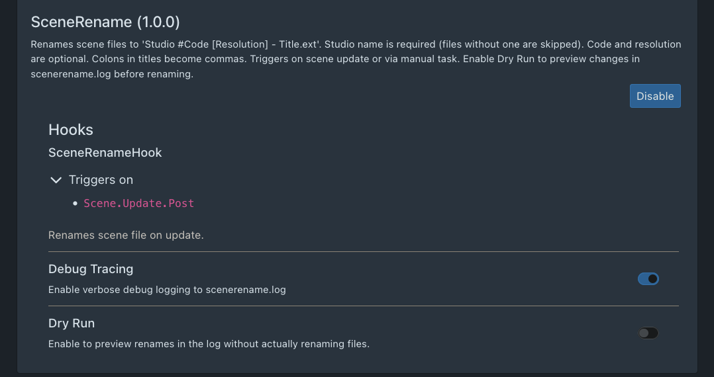Collapse the Triggers on chevron arrow
The image size is (714, 377).
tap(56, 180)
